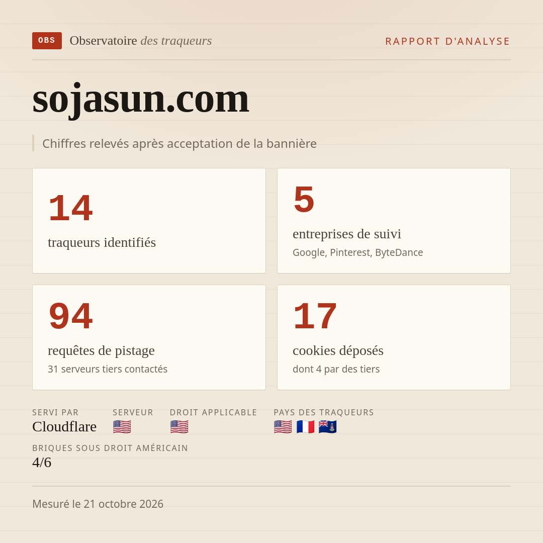The height and width of the screenshot is (543, 543).
Task: Open the 14 traqueurs identifiés card
Action: [149, 221]
